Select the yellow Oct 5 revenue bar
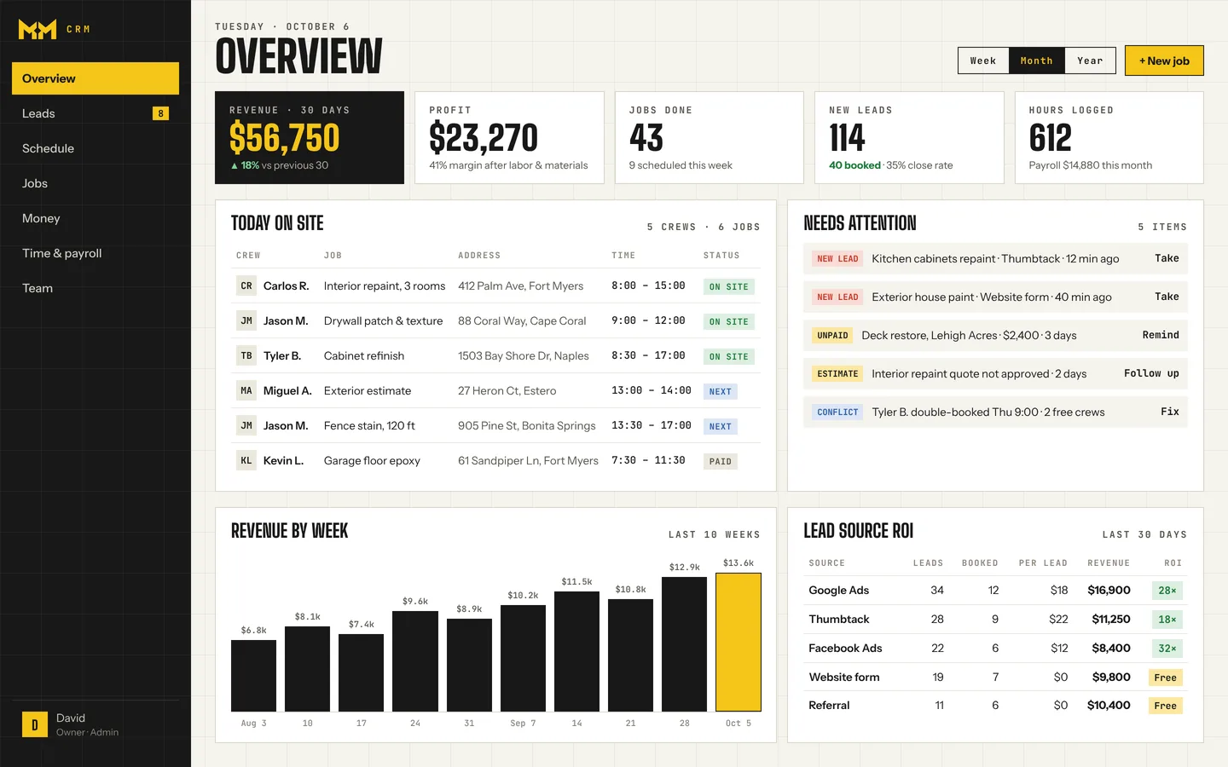1228x767 pixels. (739, 642)
